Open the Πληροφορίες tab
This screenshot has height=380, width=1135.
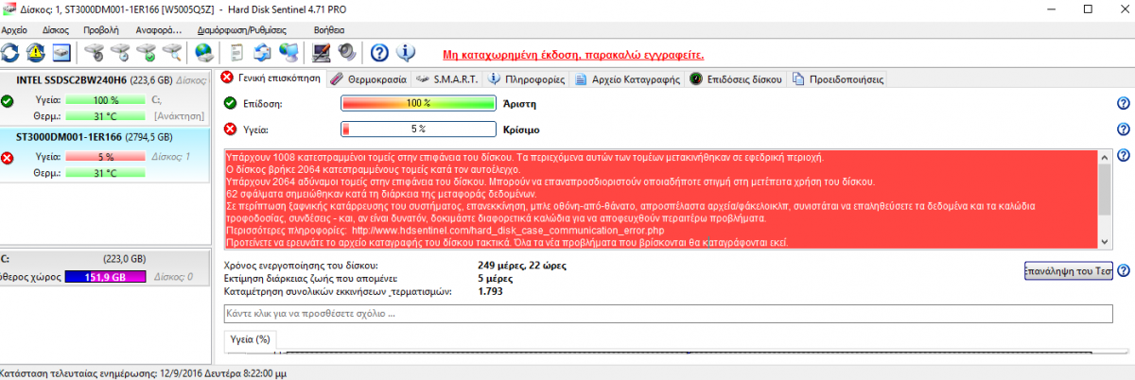[x=526, y=79]
